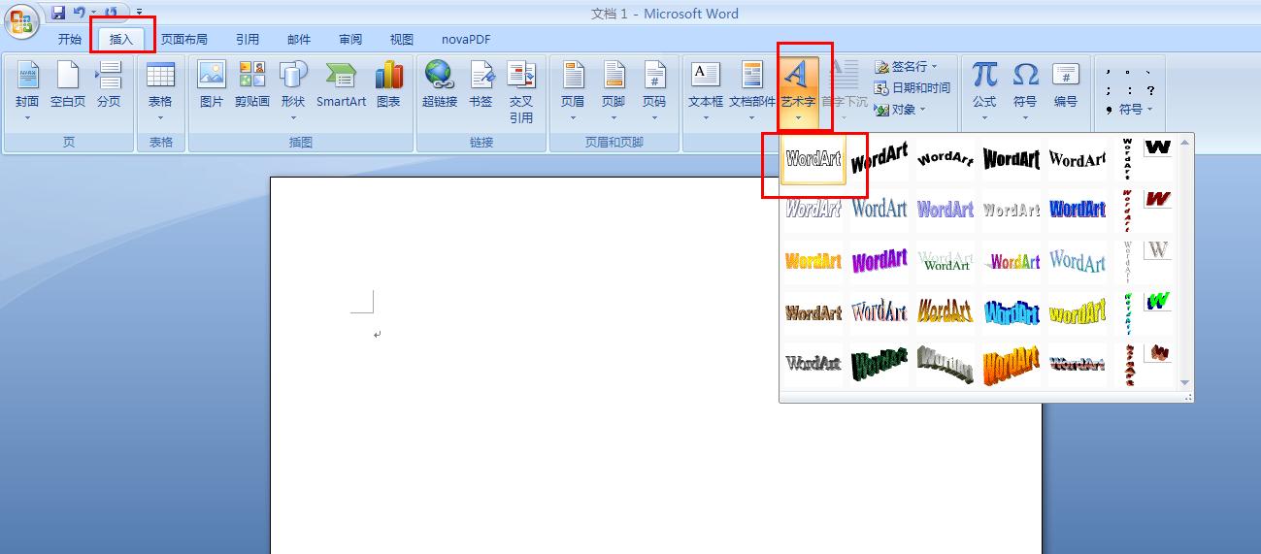The width and height of the screenshot is (1261, 554).
Task: Select the green reflected WordArt style
Action: click(x=946, y=261)
